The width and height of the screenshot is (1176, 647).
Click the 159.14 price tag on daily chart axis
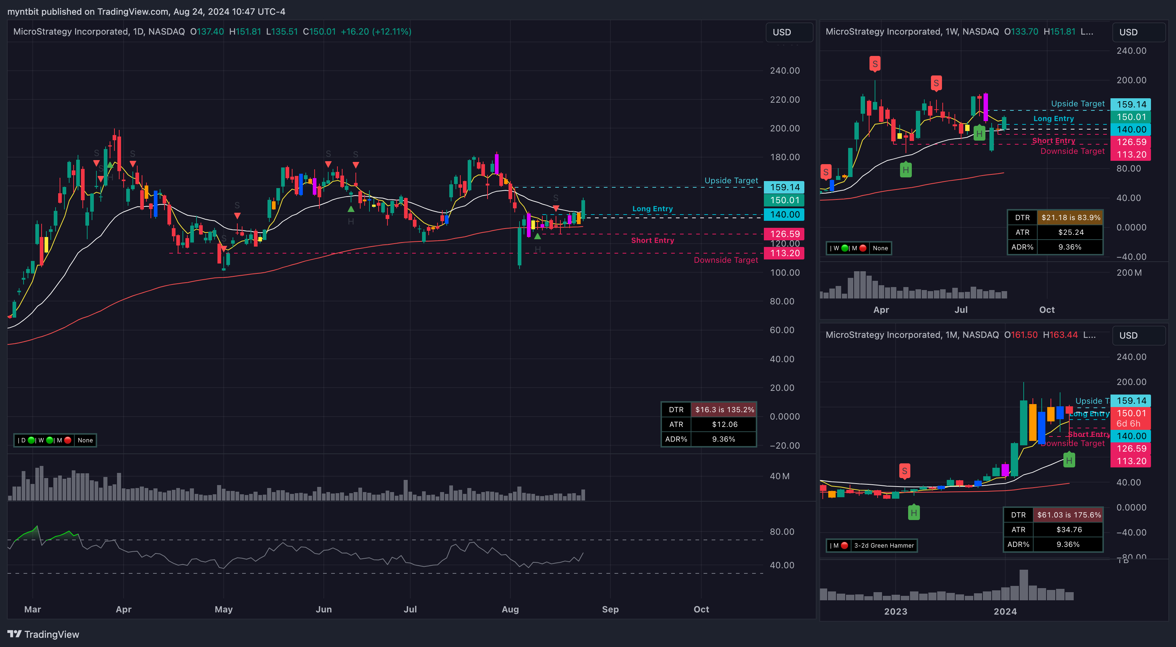pyautogui.click(x=784, y=187)
